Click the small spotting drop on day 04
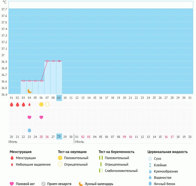The width and height of the screenshot is (196, 186). (x=29, y=104)
